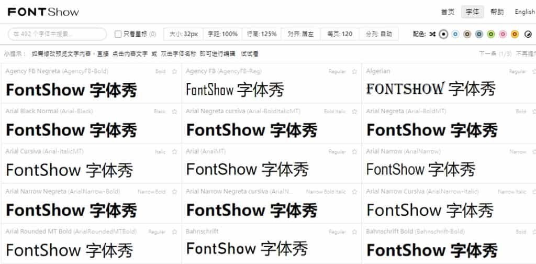Click the Arial Negreta (Arial-BoldMT) font name
536x264 pixels.
click(x=406, y=111)
